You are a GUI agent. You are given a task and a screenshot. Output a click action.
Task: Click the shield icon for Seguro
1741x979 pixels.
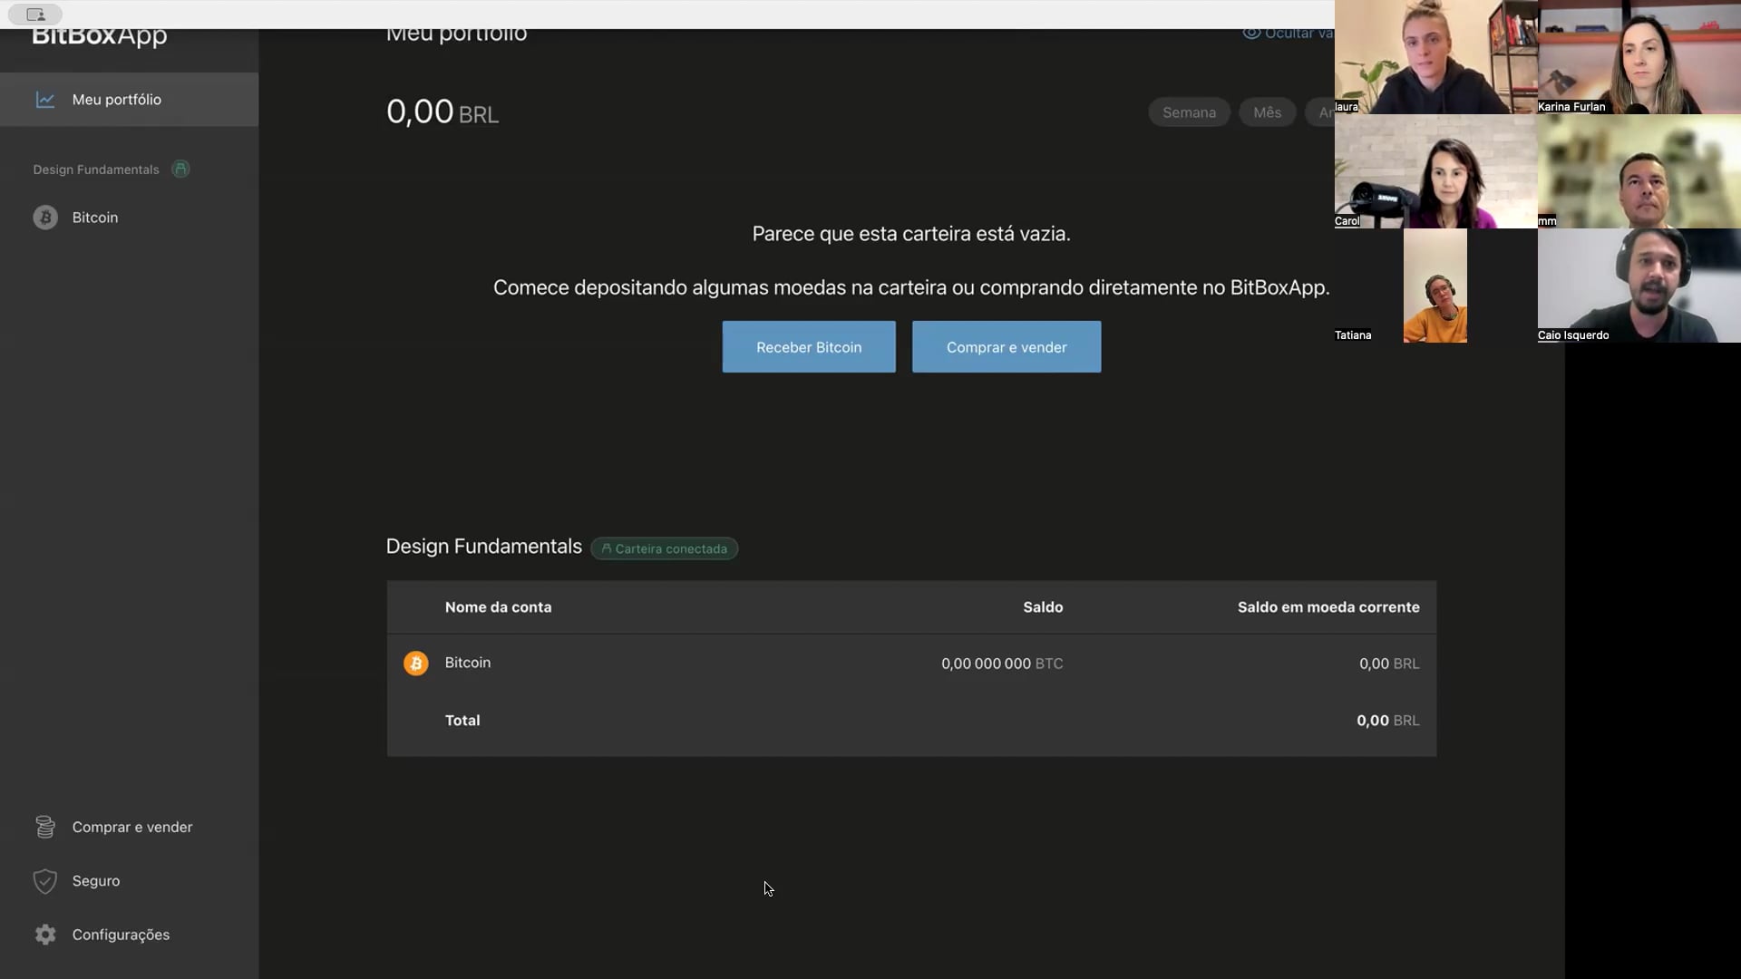[45, 881]
